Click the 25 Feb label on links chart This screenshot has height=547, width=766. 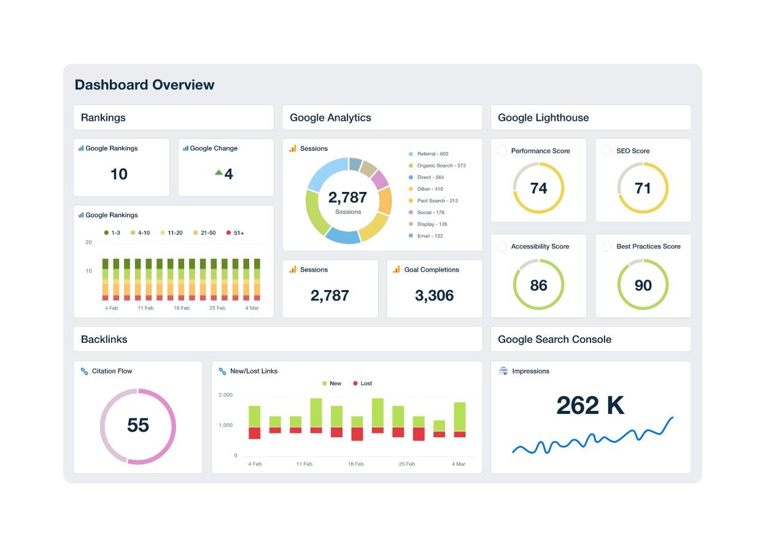click(x=406, y=464)
